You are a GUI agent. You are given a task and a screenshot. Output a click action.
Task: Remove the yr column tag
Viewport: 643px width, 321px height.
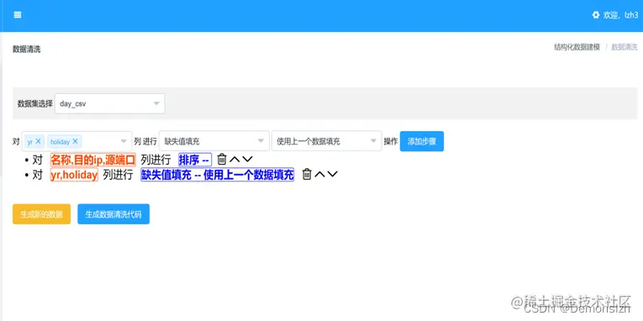click(38, 141)
